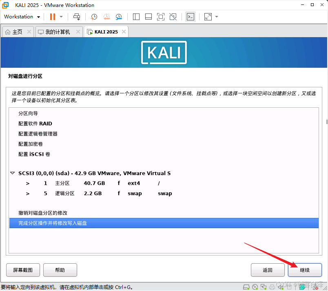328x291 pixels.
Task: Open the Workstation menu
Action: pyautogui.click(x=22, y=17)
